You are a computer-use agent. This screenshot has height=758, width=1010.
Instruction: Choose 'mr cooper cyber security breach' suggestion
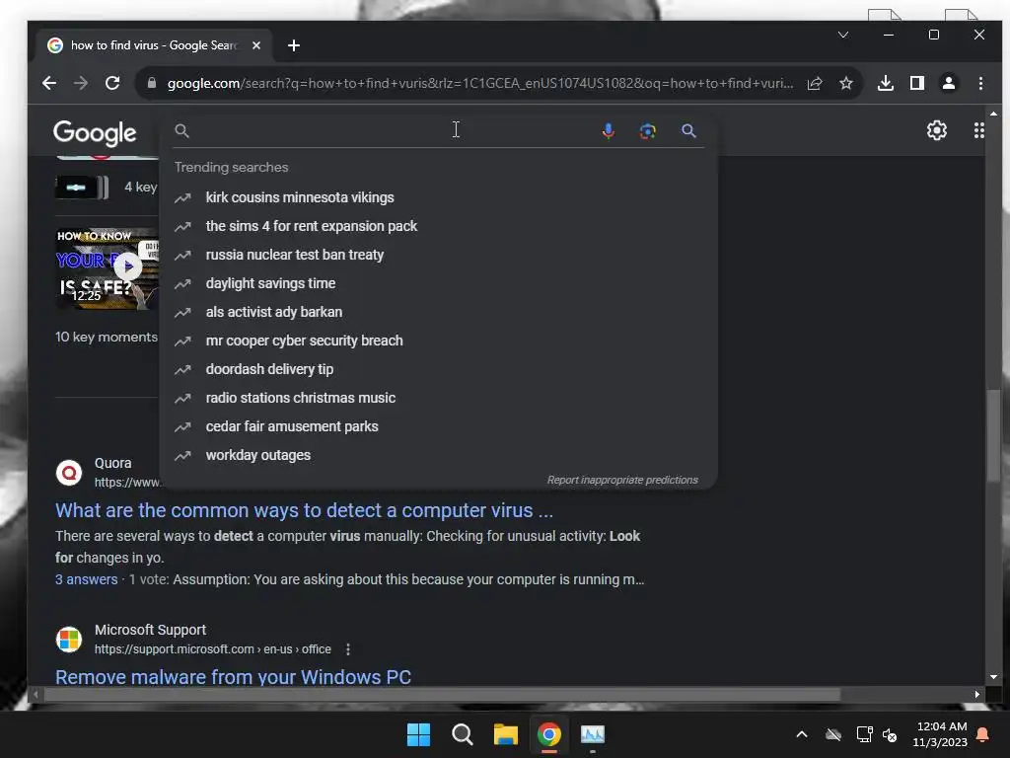(x=438, y=341)
